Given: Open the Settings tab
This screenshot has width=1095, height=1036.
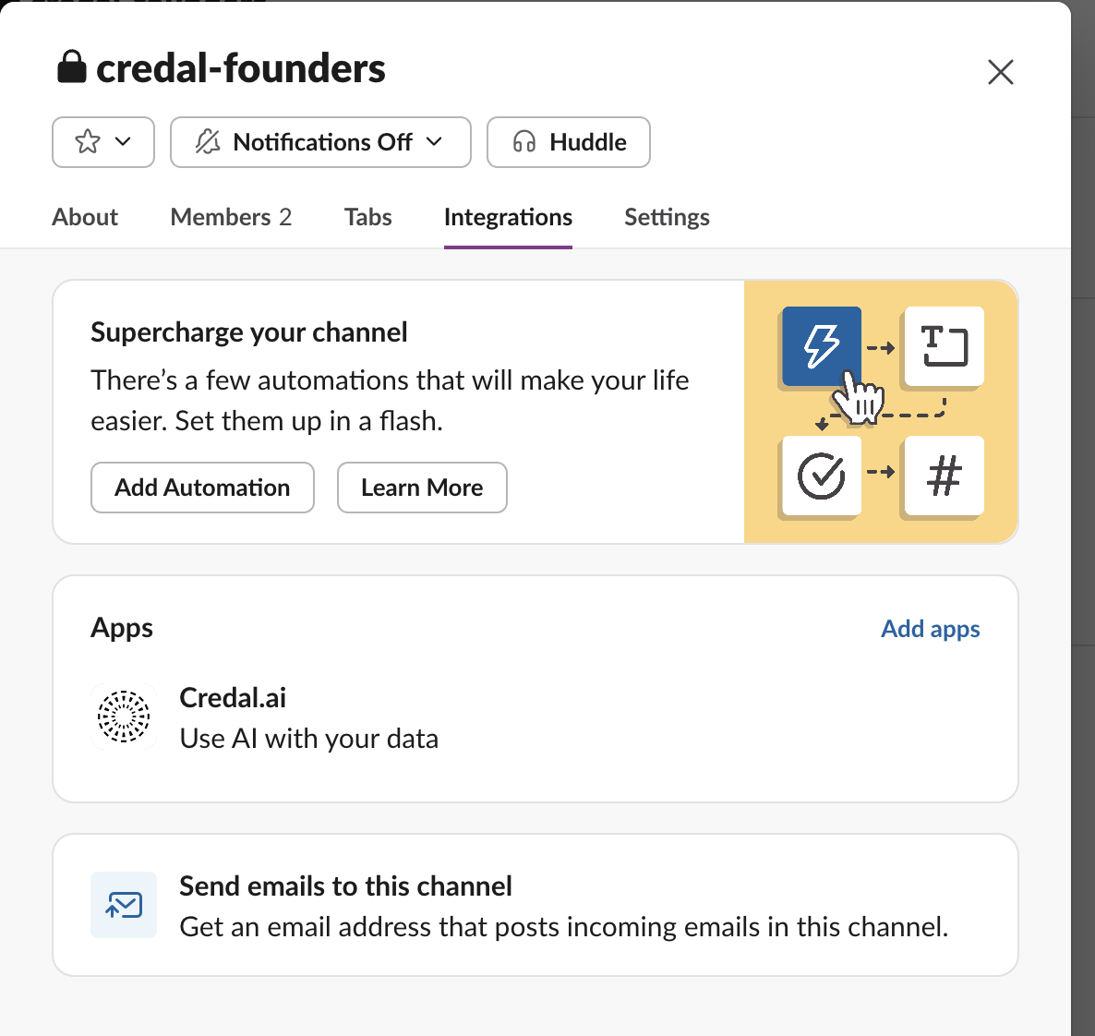Looking at the screenshot, I should point(667,217).
